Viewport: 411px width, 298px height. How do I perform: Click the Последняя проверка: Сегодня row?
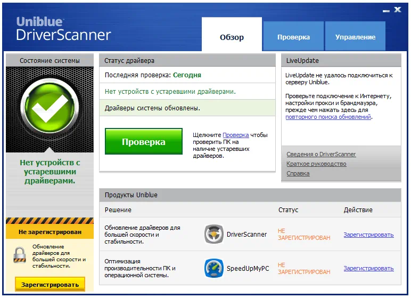[x=187, y=75]
